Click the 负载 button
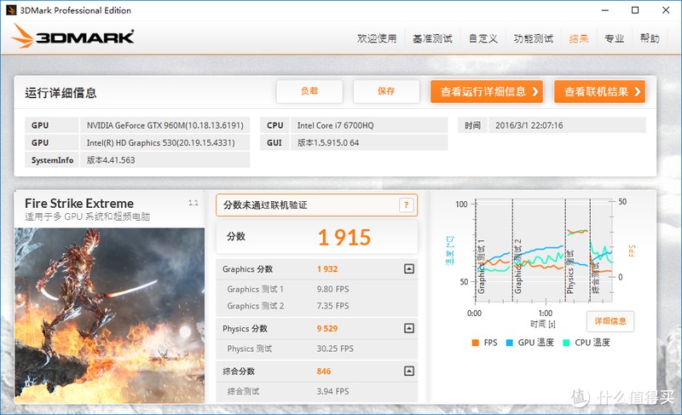 (x=309, y=91)
